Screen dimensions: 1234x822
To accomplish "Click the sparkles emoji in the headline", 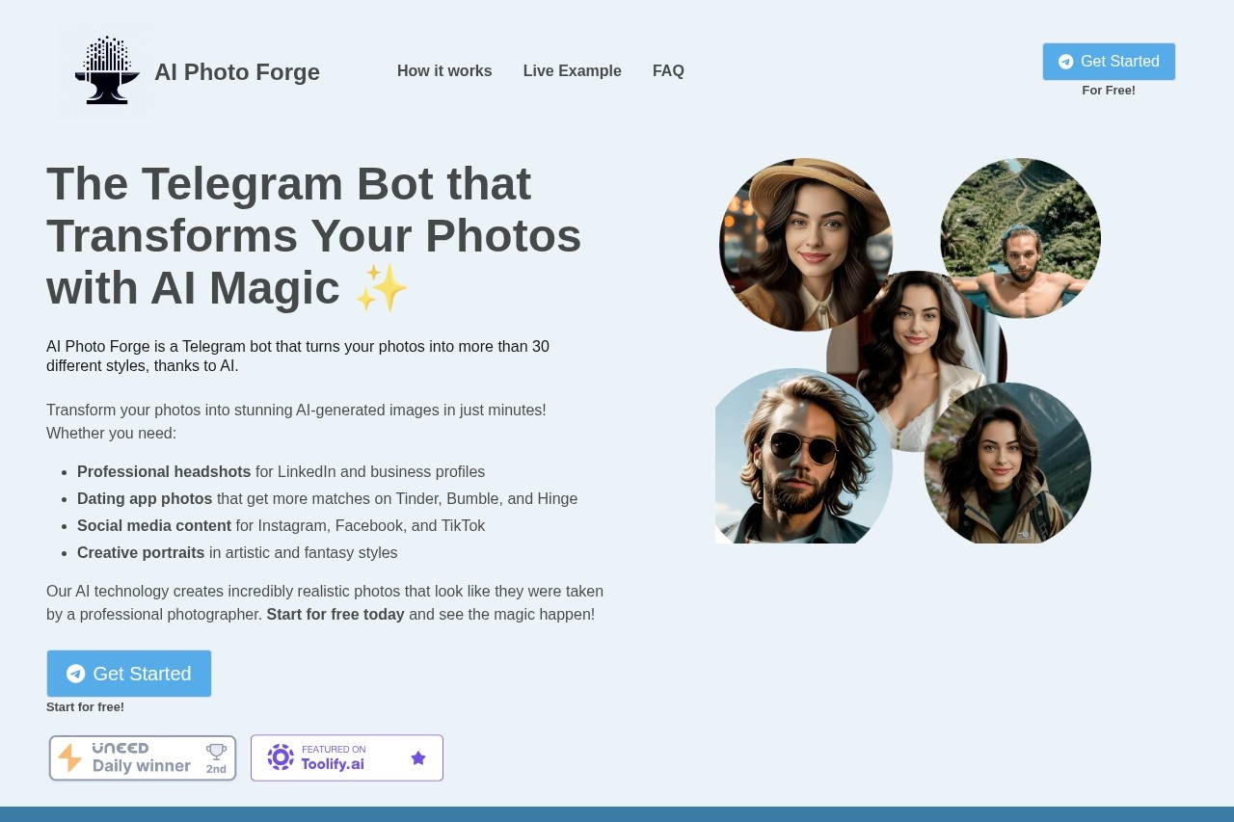I will 382,287.
